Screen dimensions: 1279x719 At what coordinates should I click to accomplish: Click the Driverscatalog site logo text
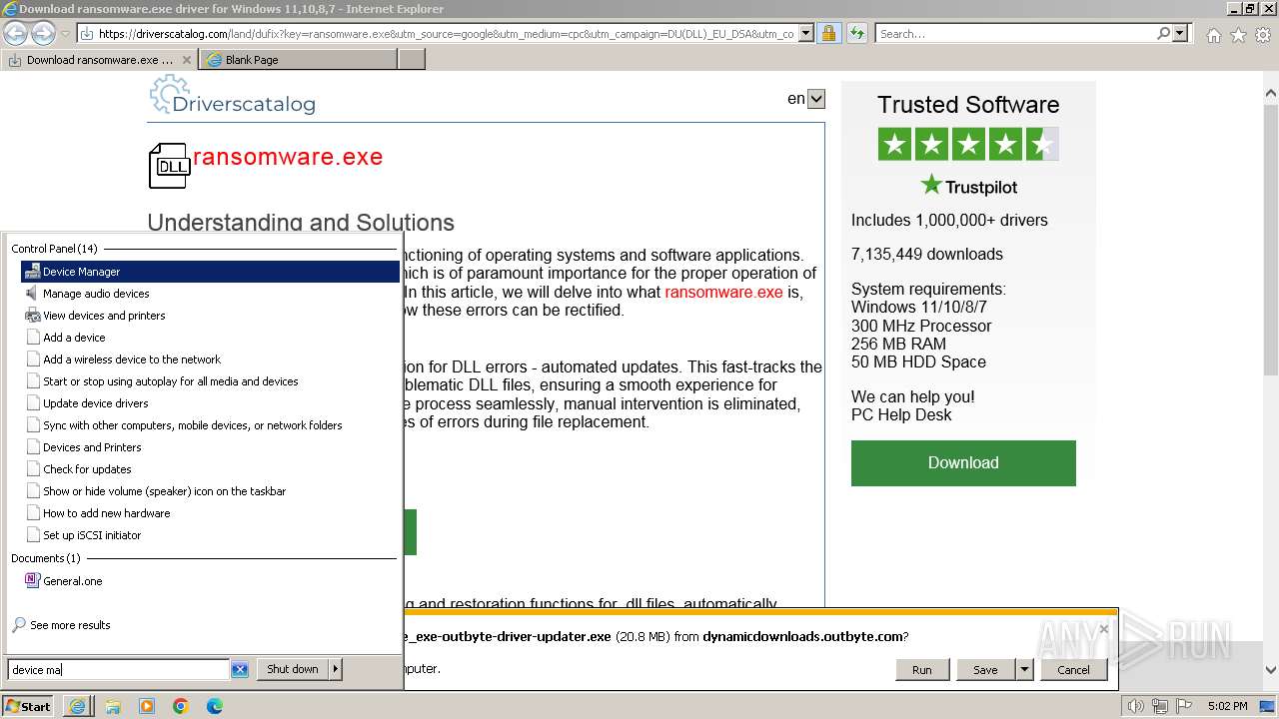click(x=244, y=103)
